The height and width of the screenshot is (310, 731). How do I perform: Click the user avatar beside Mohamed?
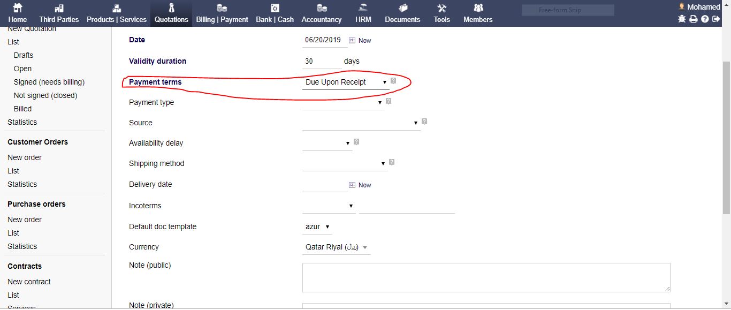tap(681, 6)
